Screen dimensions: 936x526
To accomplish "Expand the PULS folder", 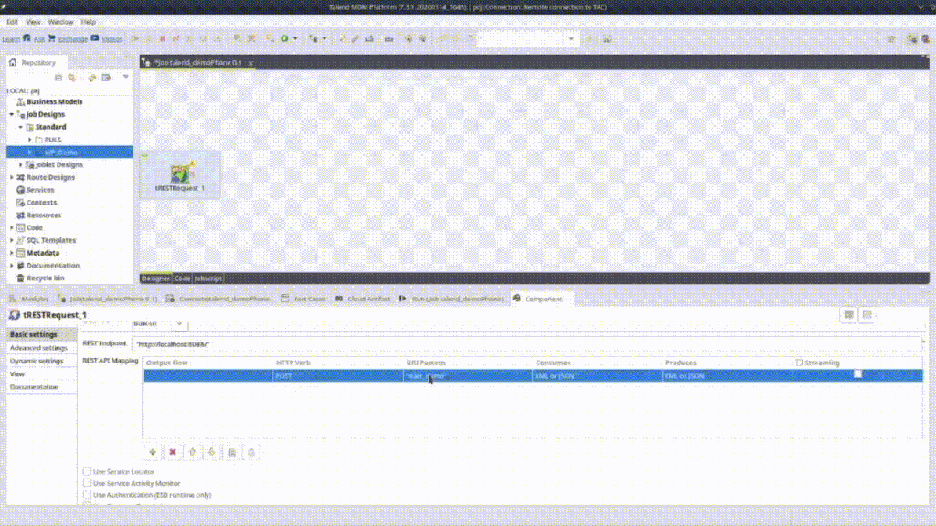I will [30, 140].
